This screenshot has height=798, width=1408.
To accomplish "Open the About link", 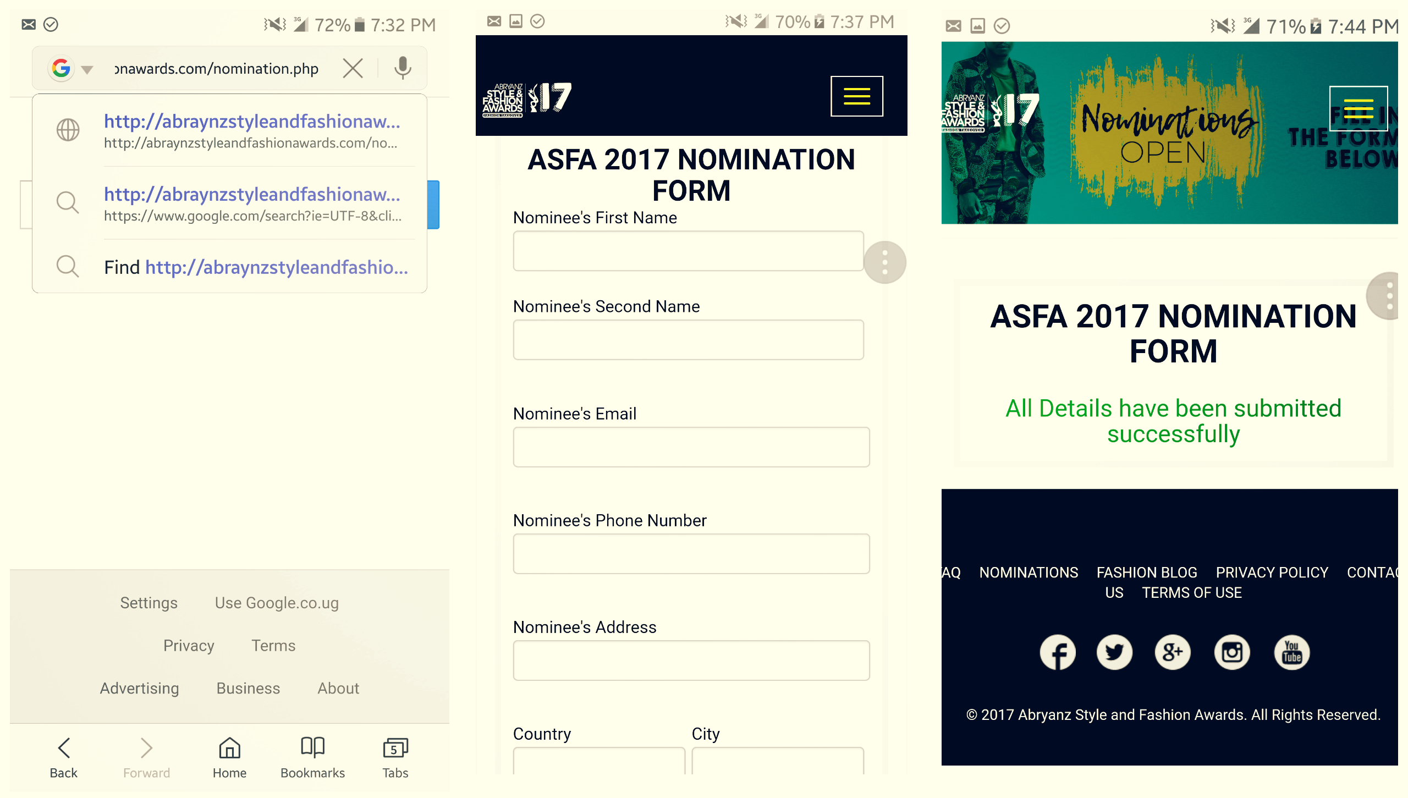I will [338, 688].
